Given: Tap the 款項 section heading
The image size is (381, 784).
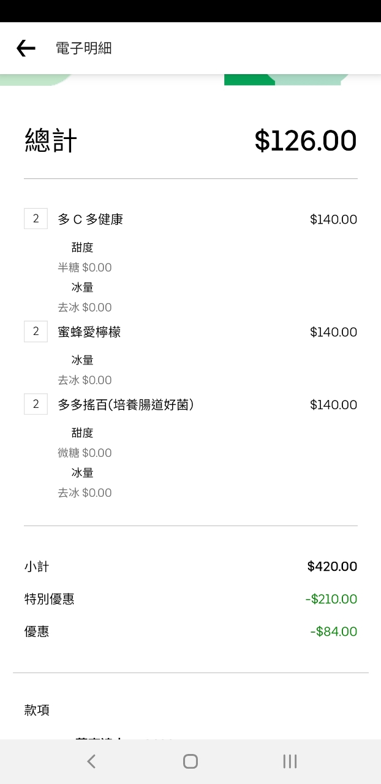Looking at the screenshot, I should click(37, 710).
